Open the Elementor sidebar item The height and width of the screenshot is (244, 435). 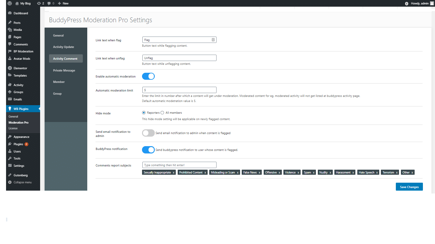[x=20, y=68]
